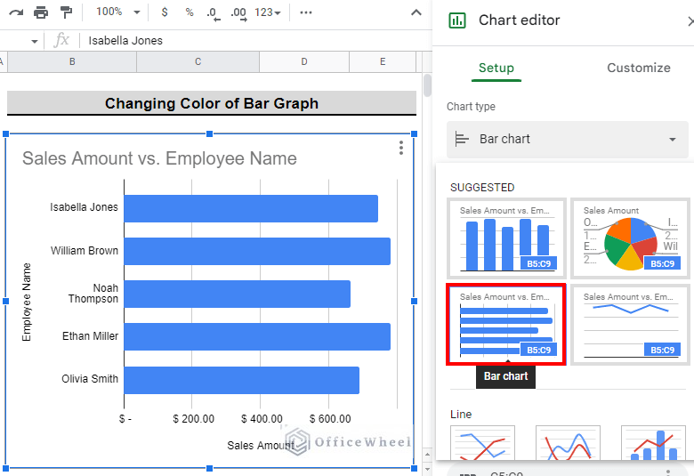Increase decimal places icon
The image size is (694, 476).
click(x=238, y=13)
